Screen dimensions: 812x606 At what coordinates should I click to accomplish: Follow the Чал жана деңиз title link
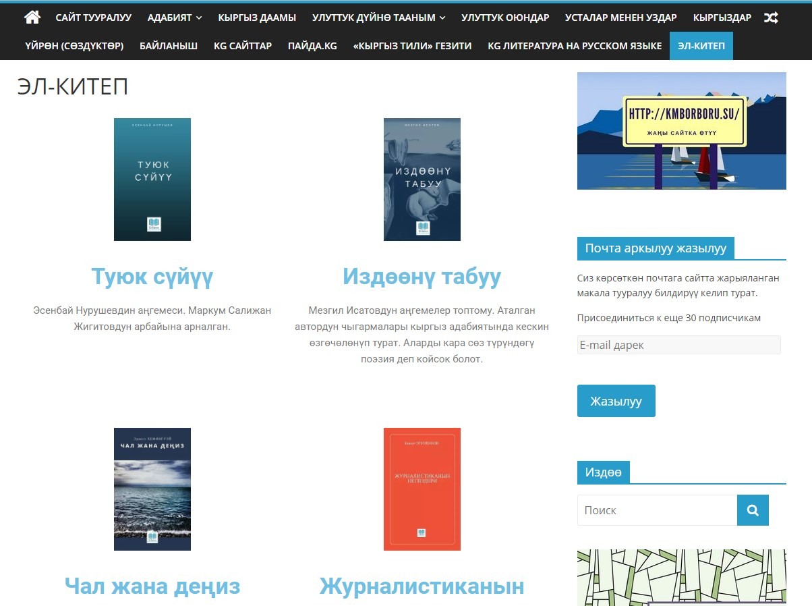152,586
